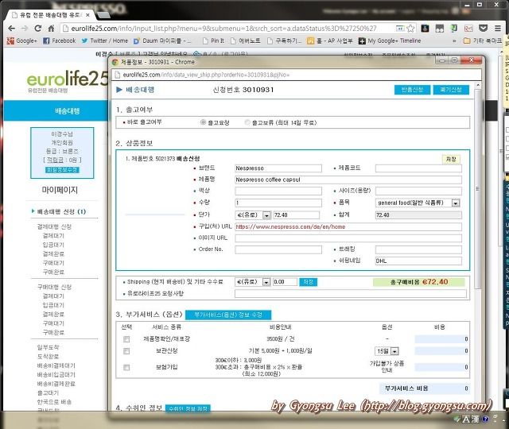Open 배송대행 신청 (1) in sidebar
Screen dimensions: 509x429
[61, 212]
